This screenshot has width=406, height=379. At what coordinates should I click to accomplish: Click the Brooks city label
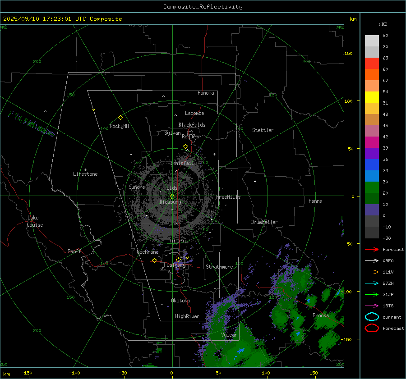click(x=321, y=315)
